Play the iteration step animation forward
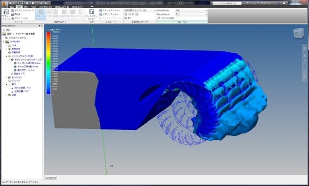 pos(133,14)
